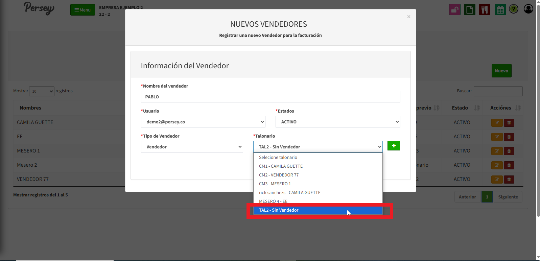Open the green calendar icon
Image resolution: width=540 pixels, height=261 pixels.
click(500, 9)
